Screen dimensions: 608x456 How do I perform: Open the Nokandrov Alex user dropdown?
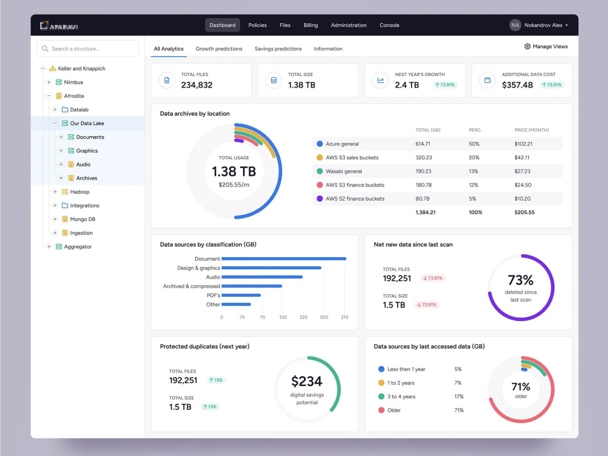539,25
